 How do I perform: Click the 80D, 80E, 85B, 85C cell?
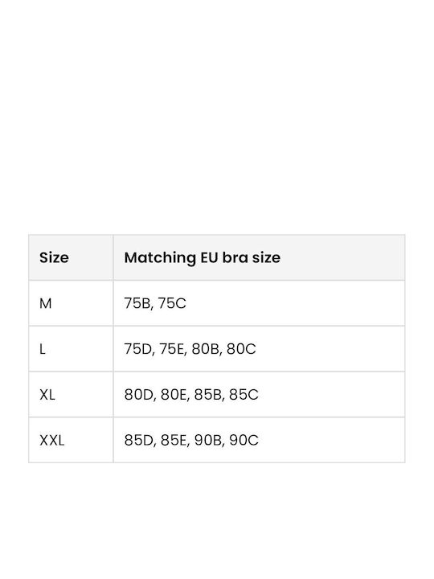[259, 395]
